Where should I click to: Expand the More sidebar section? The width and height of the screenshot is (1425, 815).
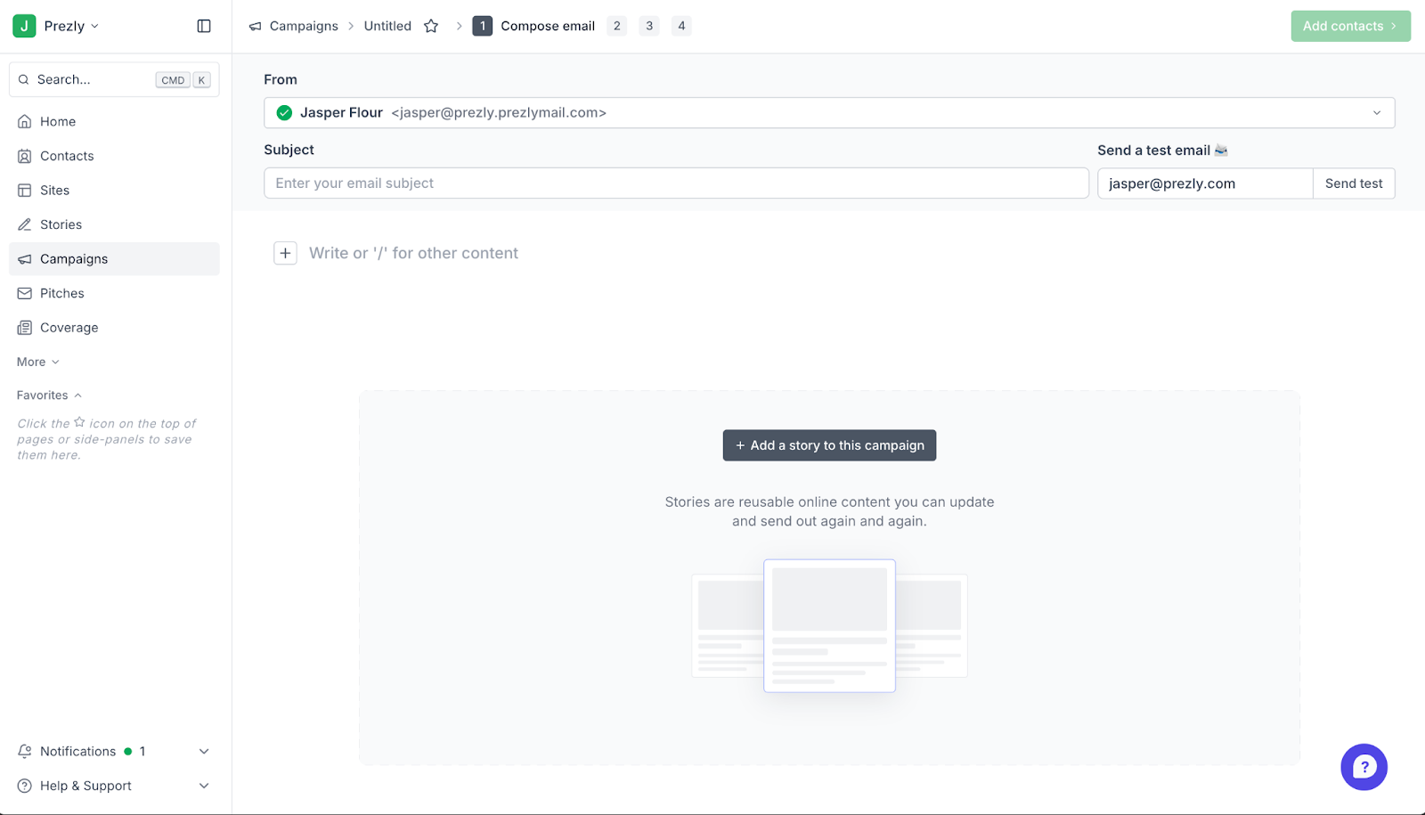click(38, 362)
